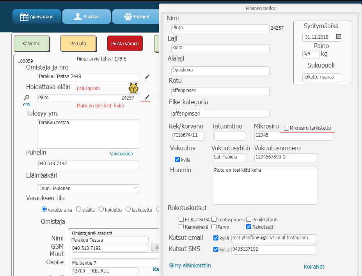This screenshot has width=362, height=276.
Task: Edit owner with pencil icon beside Terakuu Testaa
Action: pyautogui.click(x=147, y=77)
